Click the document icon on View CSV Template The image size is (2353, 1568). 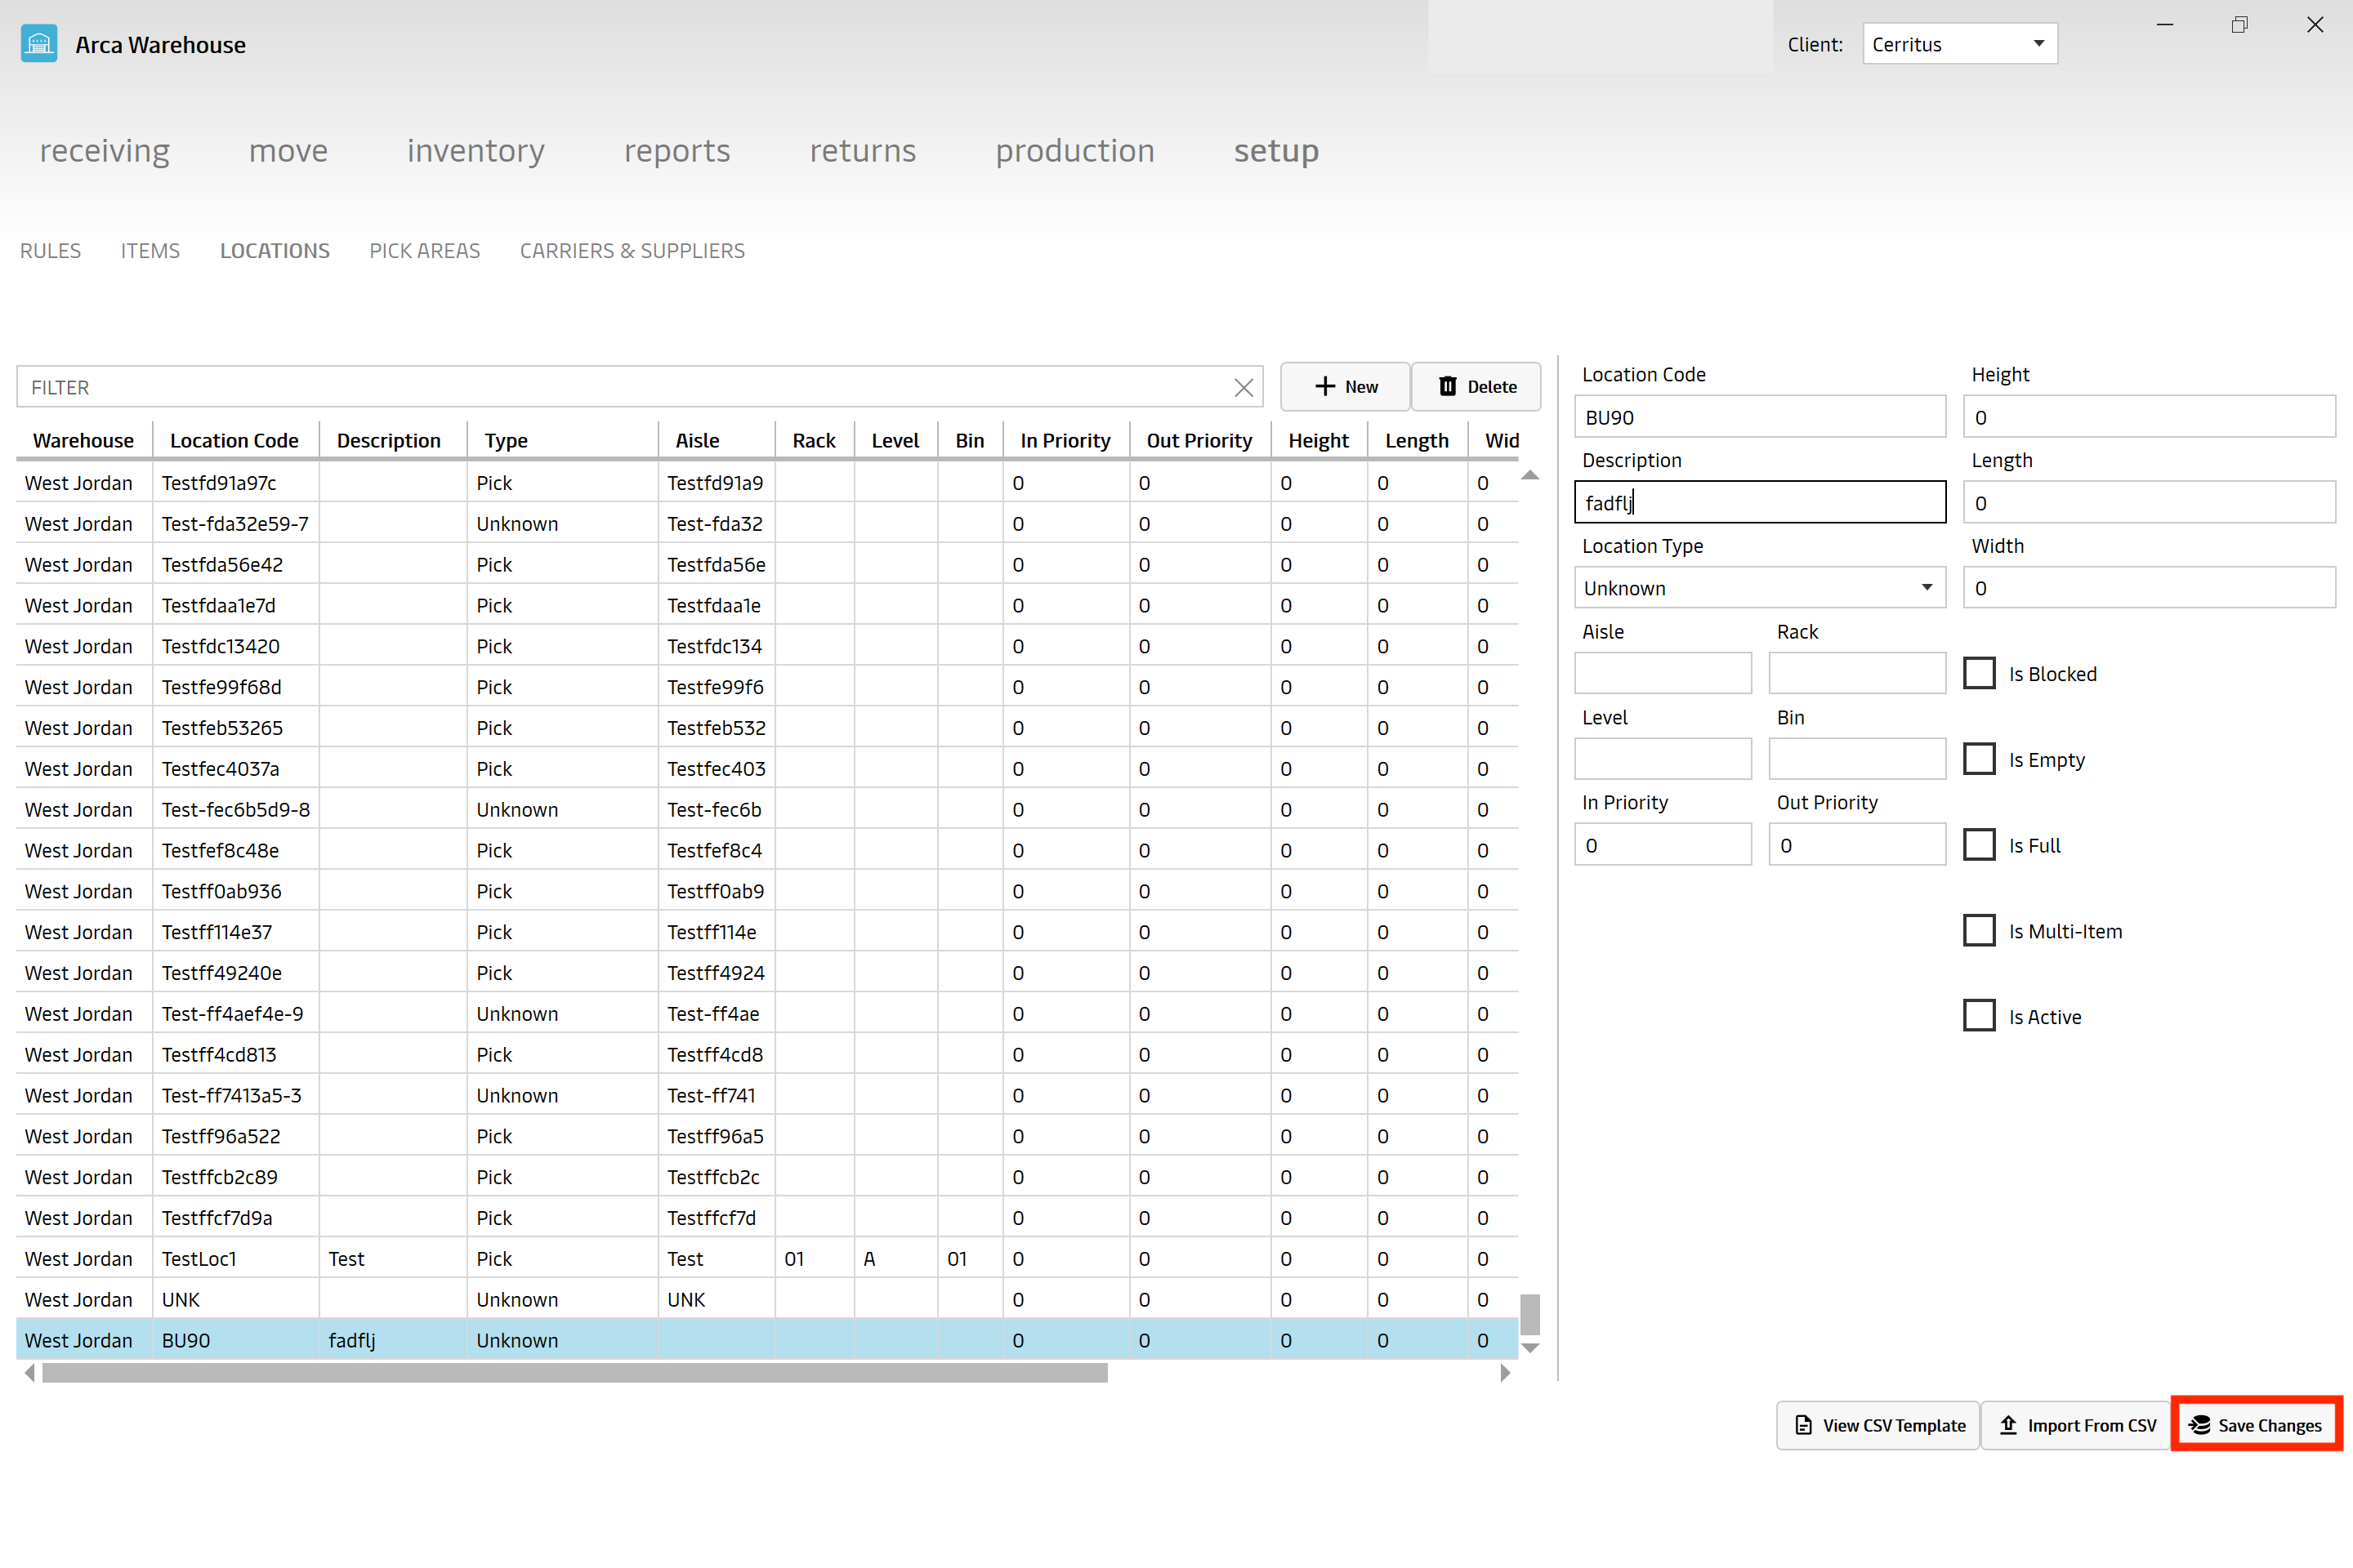click(x=1803, y=1426)
